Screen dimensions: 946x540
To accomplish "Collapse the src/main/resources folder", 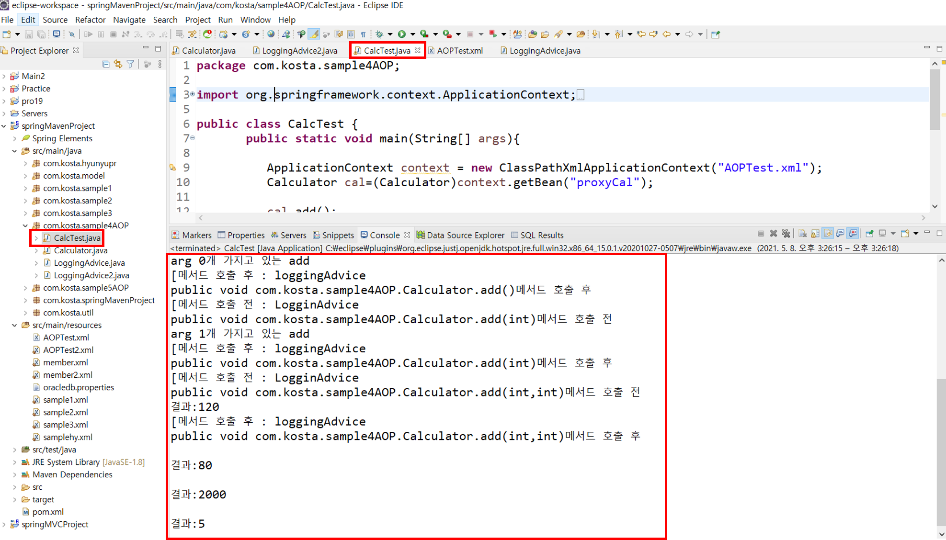I will [14, 325].
